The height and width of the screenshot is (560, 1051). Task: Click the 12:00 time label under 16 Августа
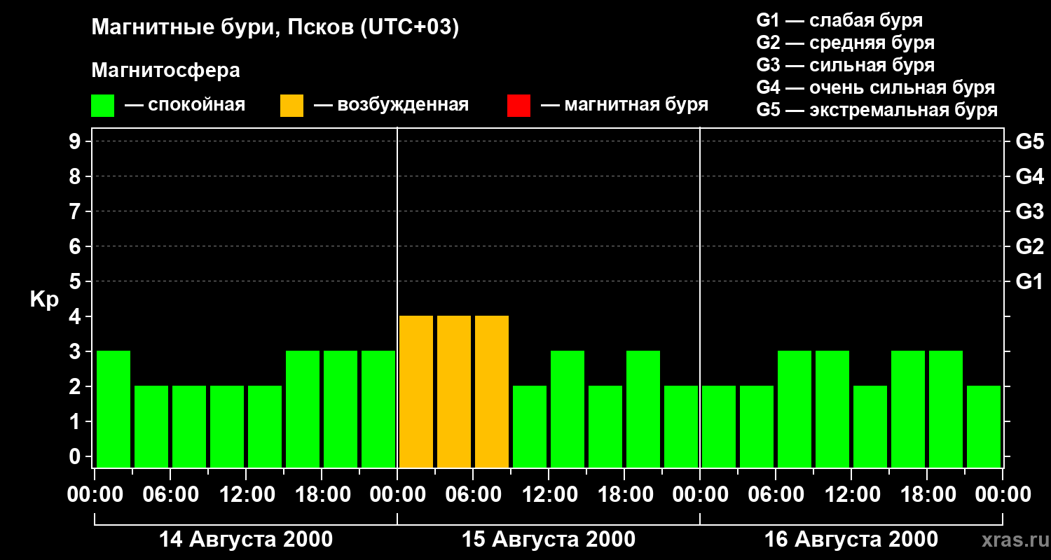[851, 495]
